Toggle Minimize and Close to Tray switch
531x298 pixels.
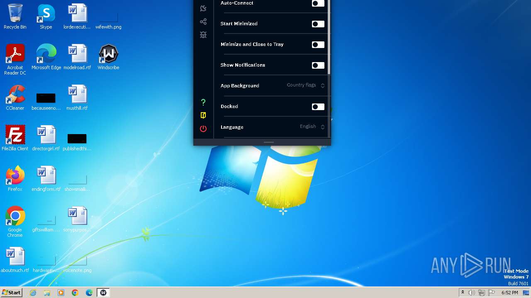pyautogui.click(x=318, y=45)
